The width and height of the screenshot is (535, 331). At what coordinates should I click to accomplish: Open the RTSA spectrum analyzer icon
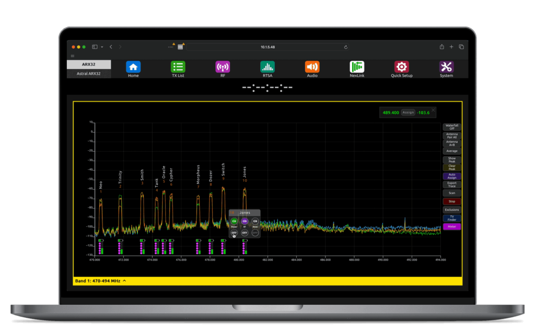pyautogui.click(x=267, y=67)
